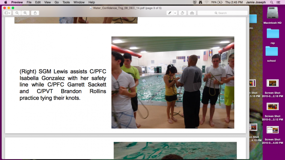Open the View menu
The height and width of the screenshot is (160, 285).
tap(47, 2)
